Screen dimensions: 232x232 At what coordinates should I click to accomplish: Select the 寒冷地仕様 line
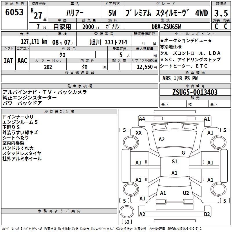pyautogui.click(x=171, y=47)
